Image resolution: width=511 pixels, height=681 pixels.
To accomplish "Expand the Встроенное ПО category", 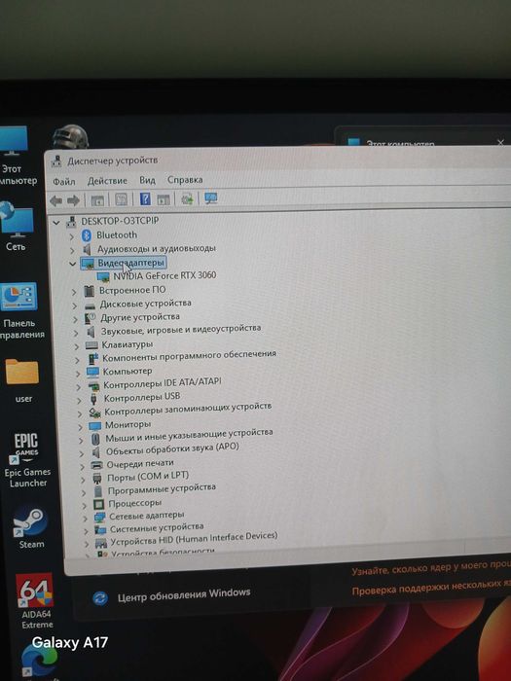I will point(74,292).
